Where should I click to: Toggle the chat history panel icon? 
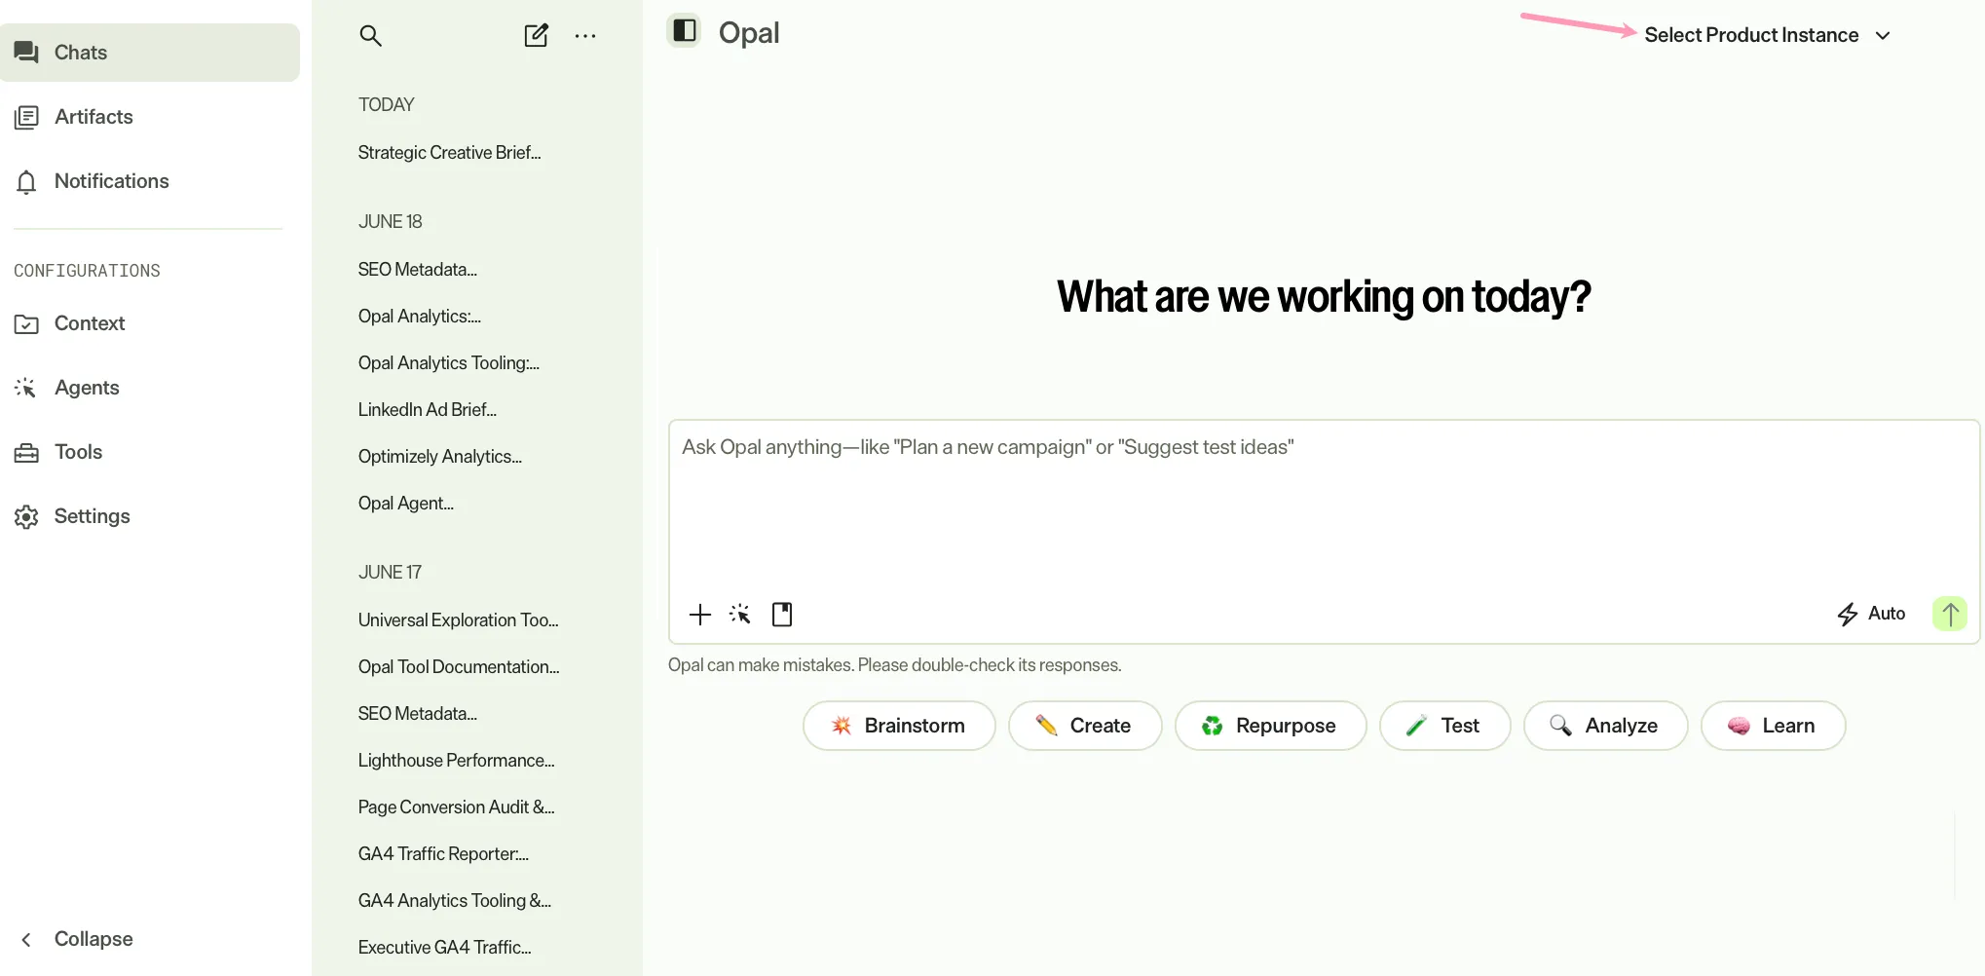(685, 31)
